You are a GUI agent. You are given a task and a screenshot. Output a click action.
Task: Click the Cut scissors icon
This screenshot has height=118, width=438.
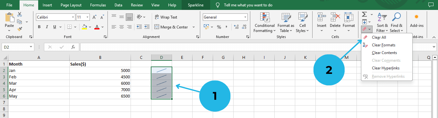click(x=20, y=14)
